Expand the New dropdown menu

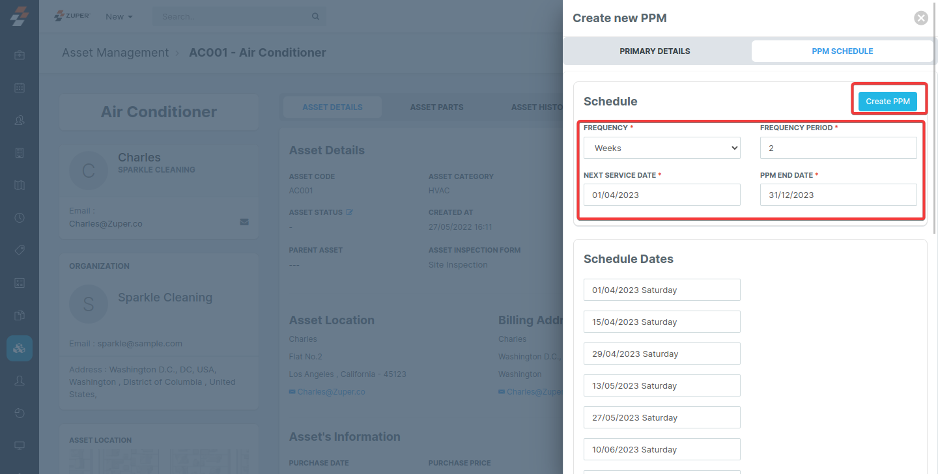119,16
